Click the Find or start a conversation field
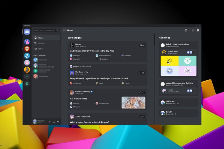This screenshot has height=149, width=224. [x=46, y=30]
